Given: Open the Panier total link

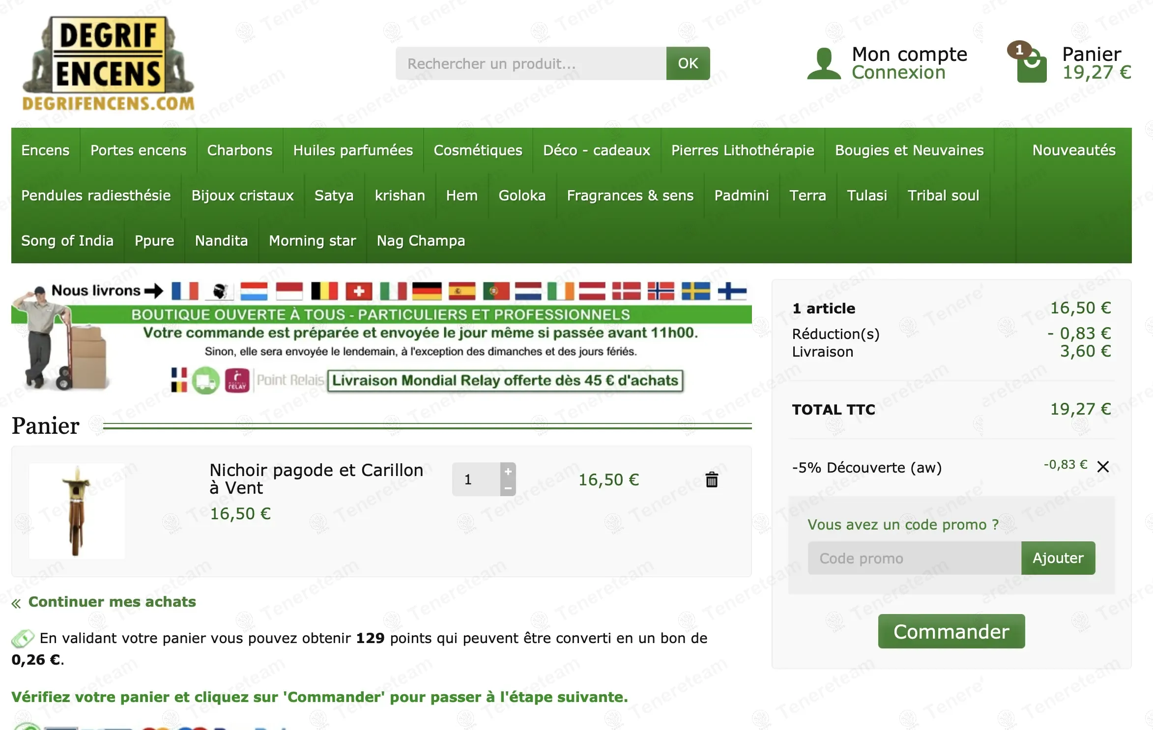Looking at the screenshot, I should click(x=1096, y=63).
